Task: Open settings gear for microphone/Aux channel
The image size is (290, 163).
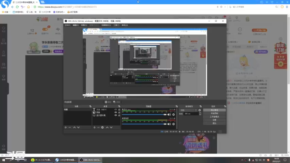Action: (x=174, y=114)
